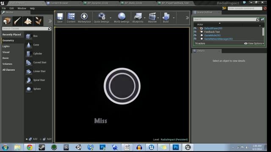The width and height of the screenshot is (271, 152).
Task: Click the Search Classes magnifier icon
Action: 50,28
